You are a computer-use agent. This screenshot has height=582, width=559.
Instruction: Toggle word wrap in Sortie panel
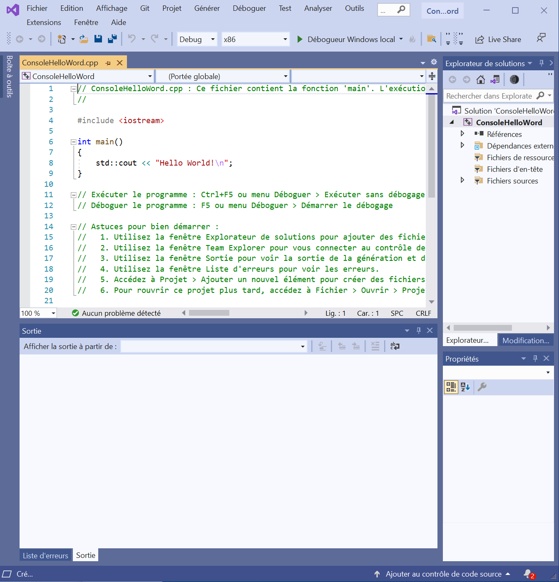coord(395,346)
